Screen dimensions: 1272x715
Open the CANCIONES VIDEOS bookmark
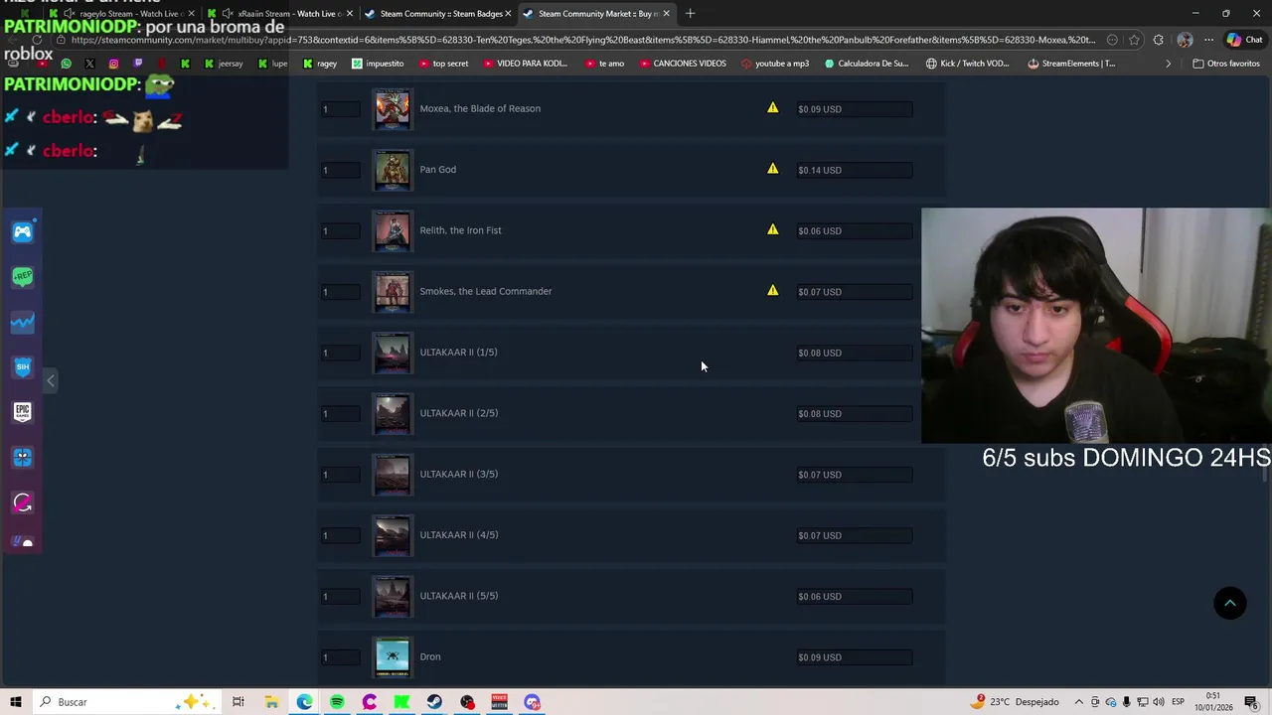pos(683,64)
